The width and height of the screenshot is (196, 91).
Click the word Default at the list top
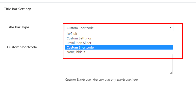(x=72, y=34)
